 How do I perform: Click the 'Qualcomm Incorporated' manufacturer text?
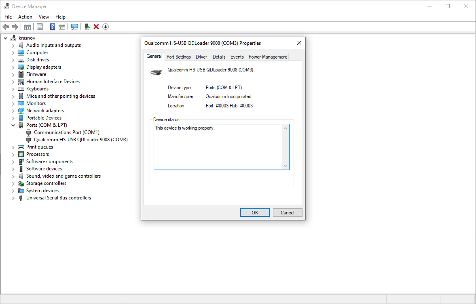[228, 96]
